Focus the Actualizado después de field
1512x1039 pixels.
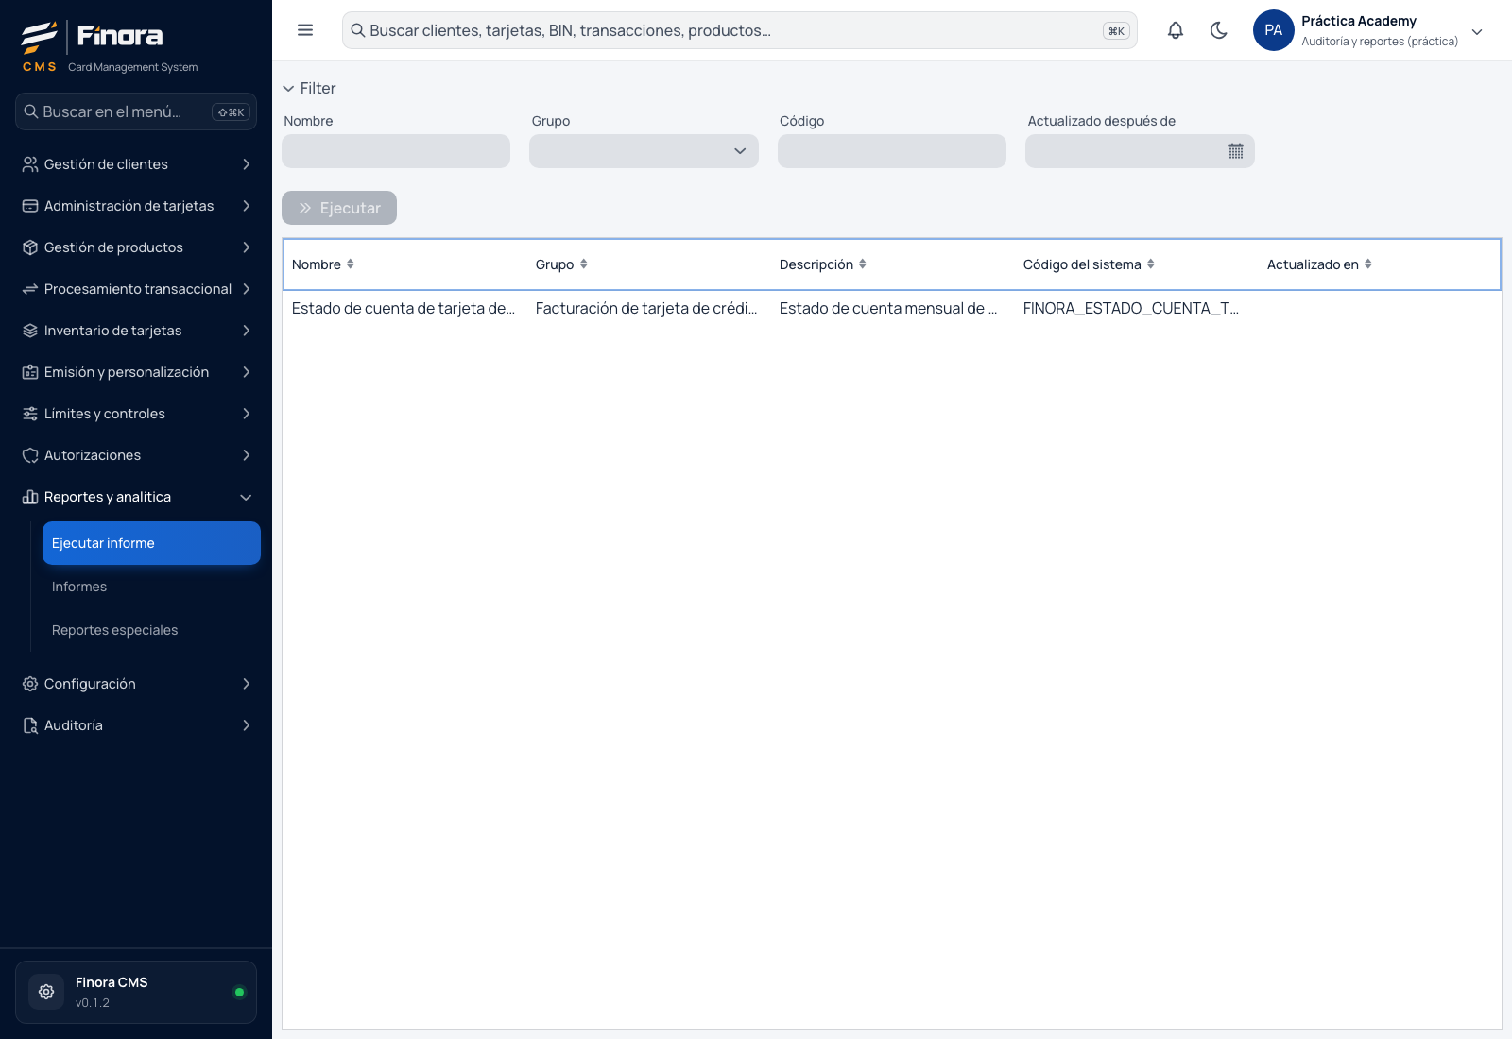[1140, 151]
